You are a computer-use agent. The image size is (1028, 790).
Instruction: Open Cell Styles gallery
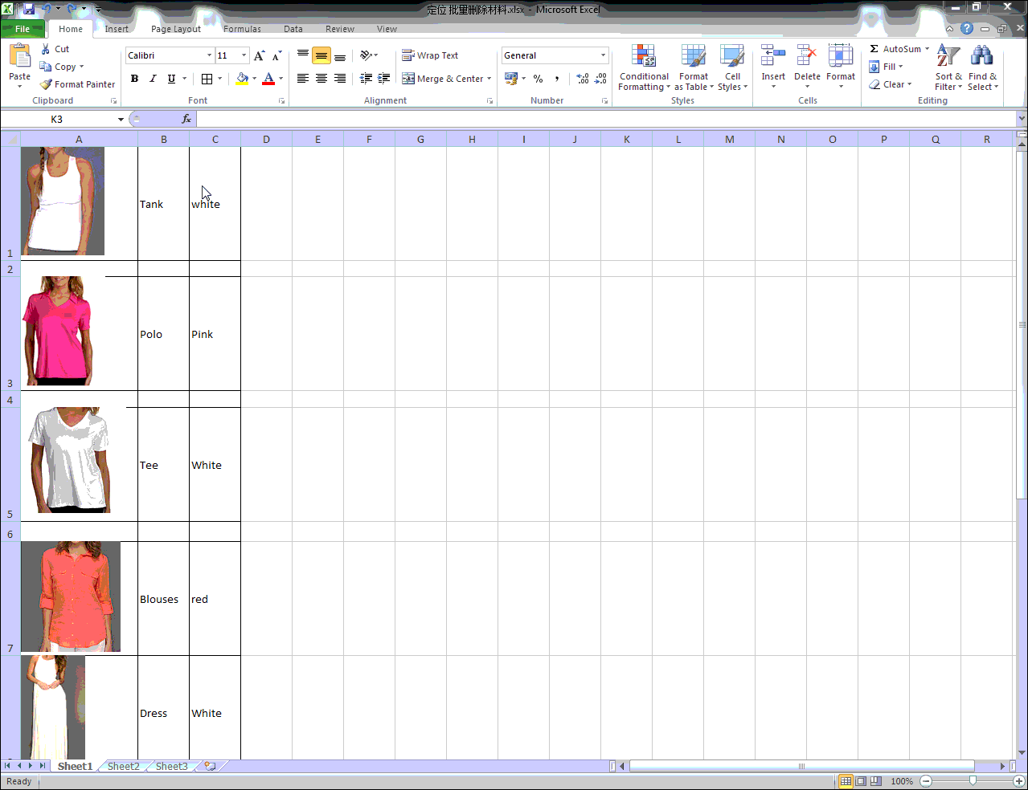[732, 67]
